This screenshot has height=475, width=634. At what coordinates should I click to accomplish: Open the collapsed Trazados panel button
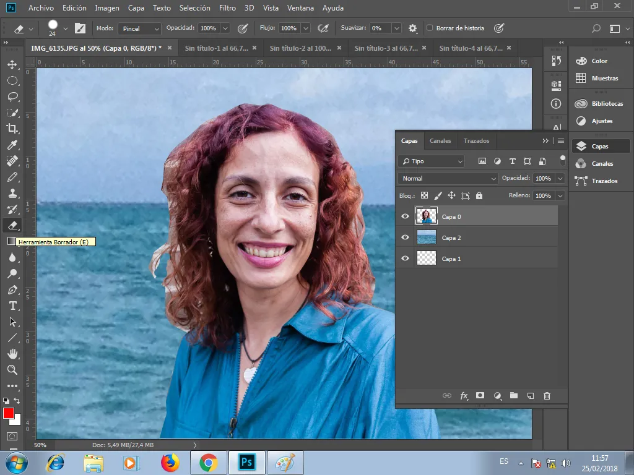click(x=600, y=181)
